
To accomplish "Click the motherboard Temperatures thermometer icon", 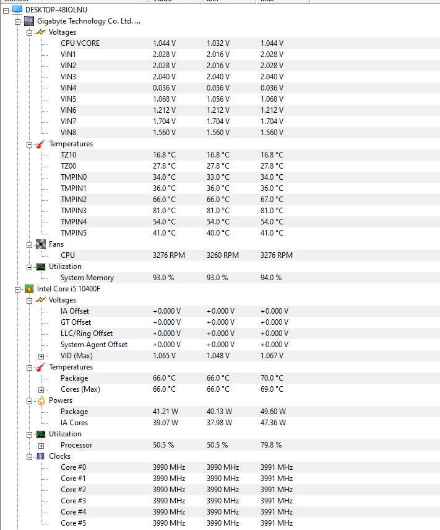I will pos(40,144).
